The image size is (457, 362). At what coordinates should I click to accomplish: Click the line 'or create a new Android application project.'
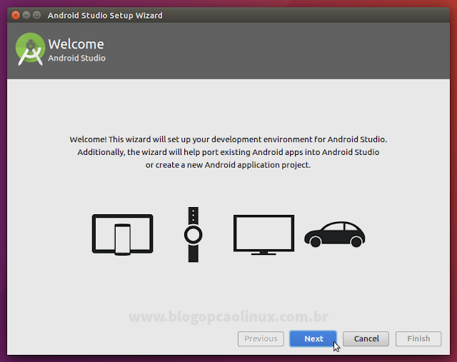(228, 165)
